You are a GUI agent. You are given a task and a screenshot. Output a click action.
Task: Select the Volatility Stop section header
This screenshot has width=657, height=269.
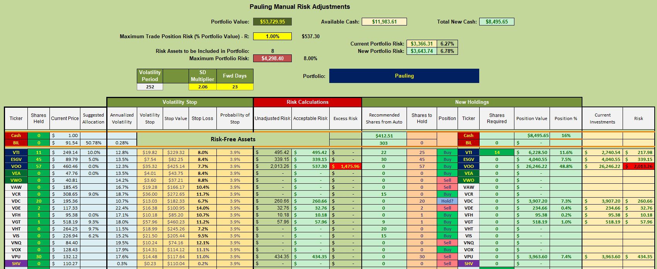coord(180,102)
